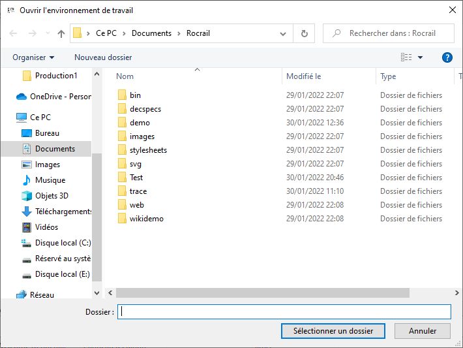This screenshot has width=463, height=348.
Task: Select Disque local (C:) drive
Action: click(x=56, y=243)
